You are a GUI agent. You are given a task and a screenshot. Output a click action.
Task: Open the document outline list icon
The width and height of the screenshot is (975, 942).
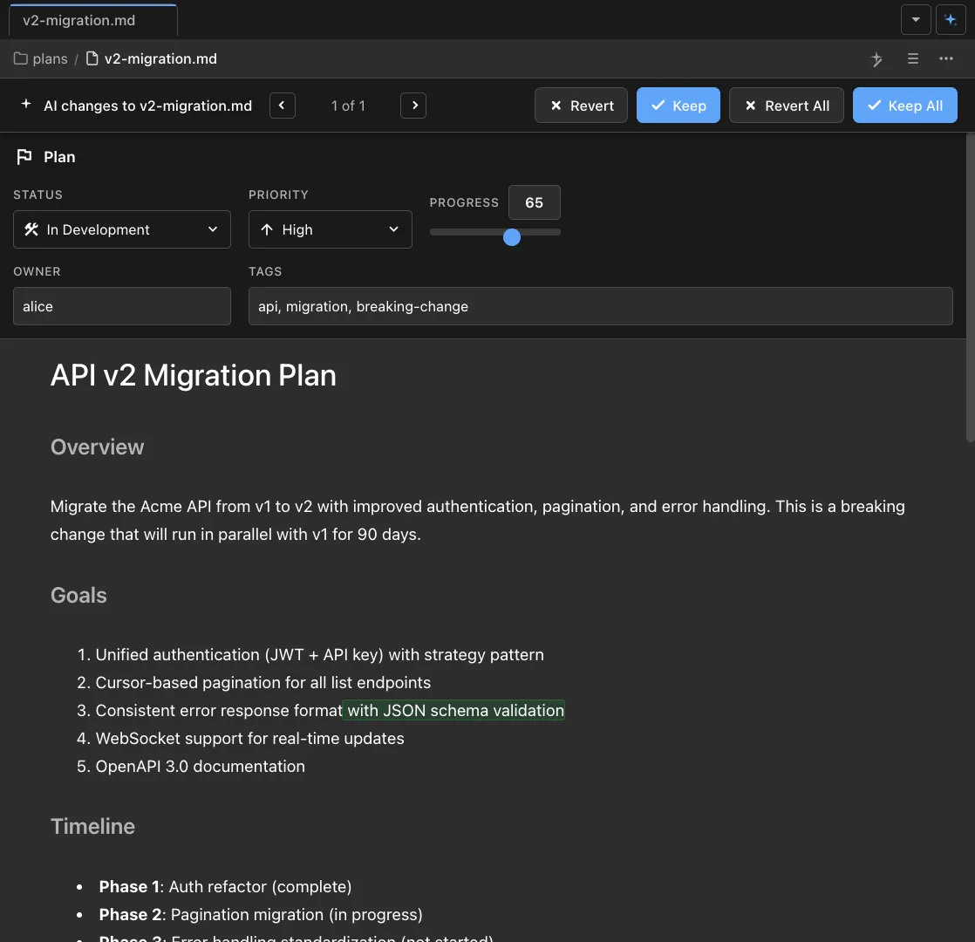coord(912,58)
